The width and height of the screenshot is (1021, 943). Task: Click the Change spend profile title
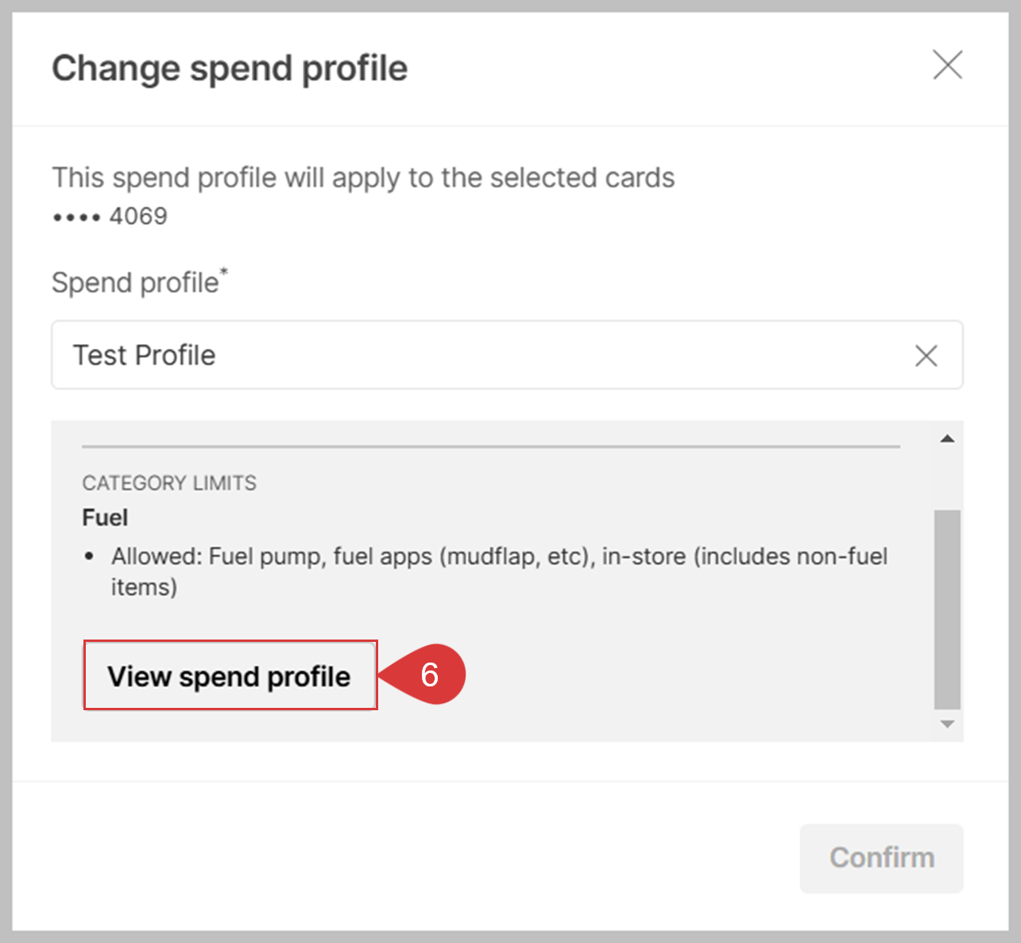(230, 68)
